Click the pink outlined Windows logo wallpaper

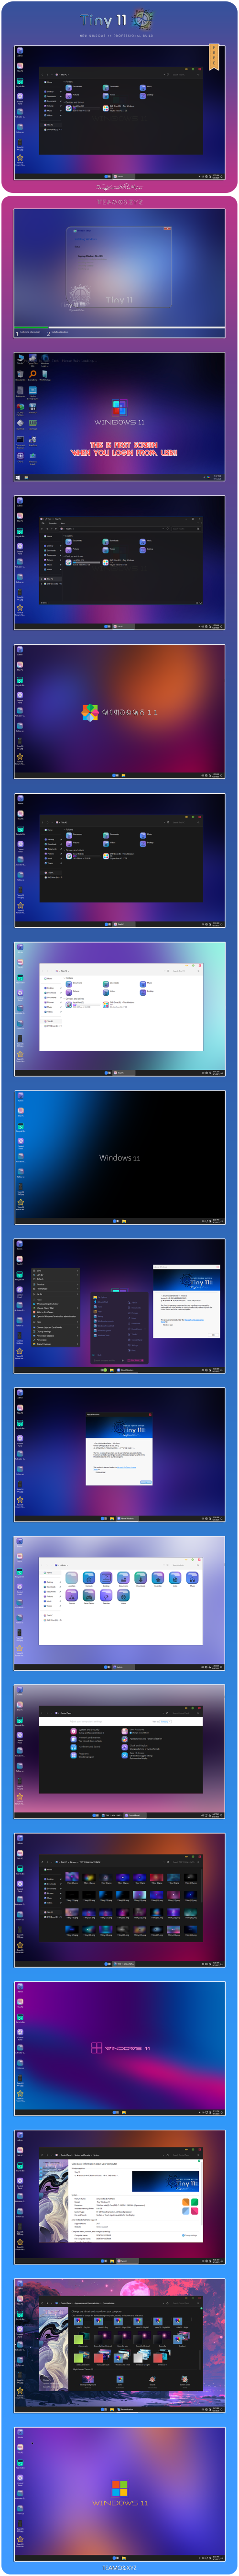pyautogui.click(x=97, y=2048)
